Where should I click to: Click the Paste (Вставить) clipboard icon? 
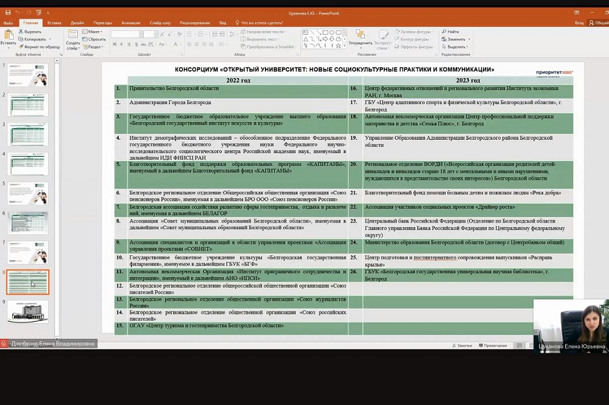(8, 36)
